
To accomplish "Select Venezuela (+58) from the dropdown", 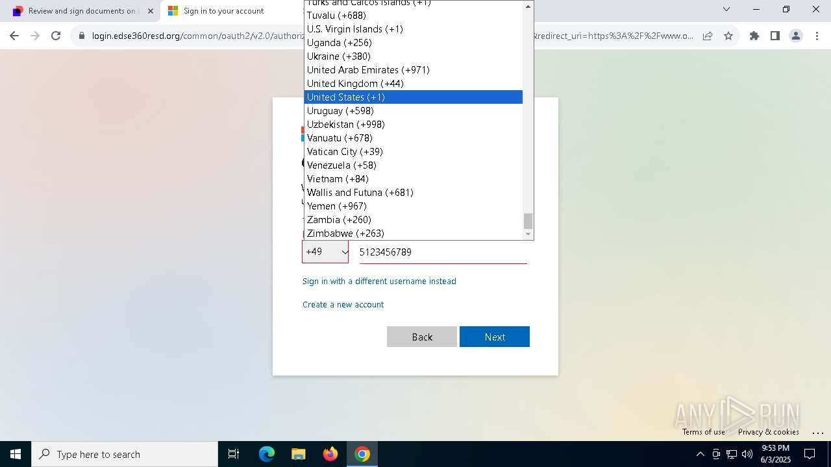I will 414,165.
